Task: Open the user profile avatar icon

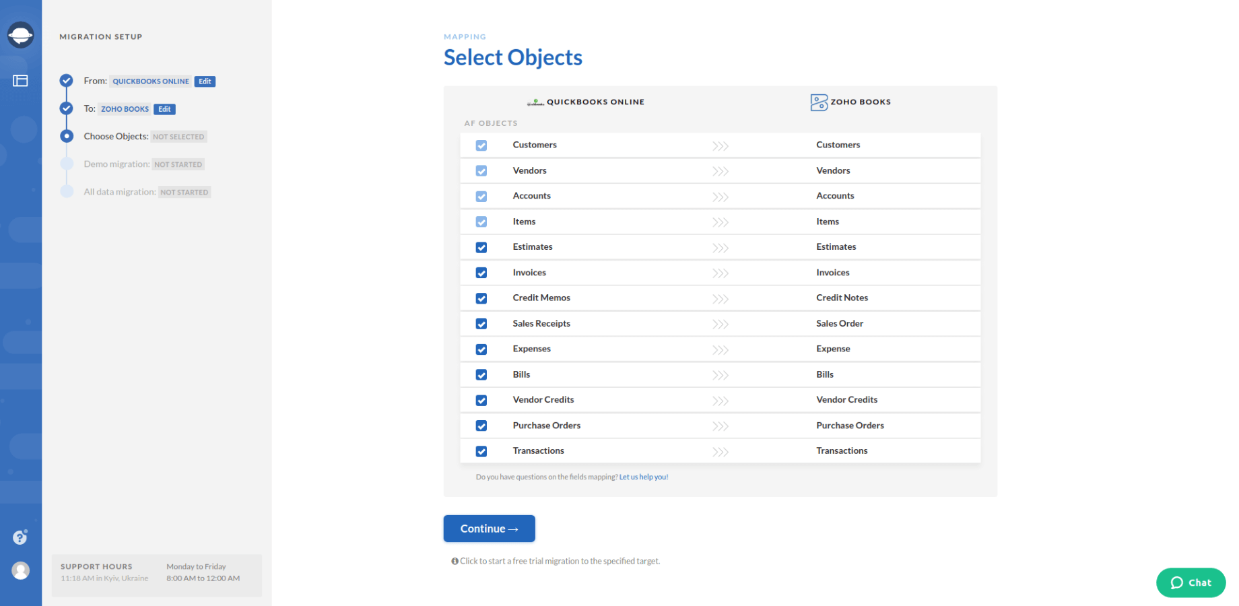Action: (x=20, y=571)
